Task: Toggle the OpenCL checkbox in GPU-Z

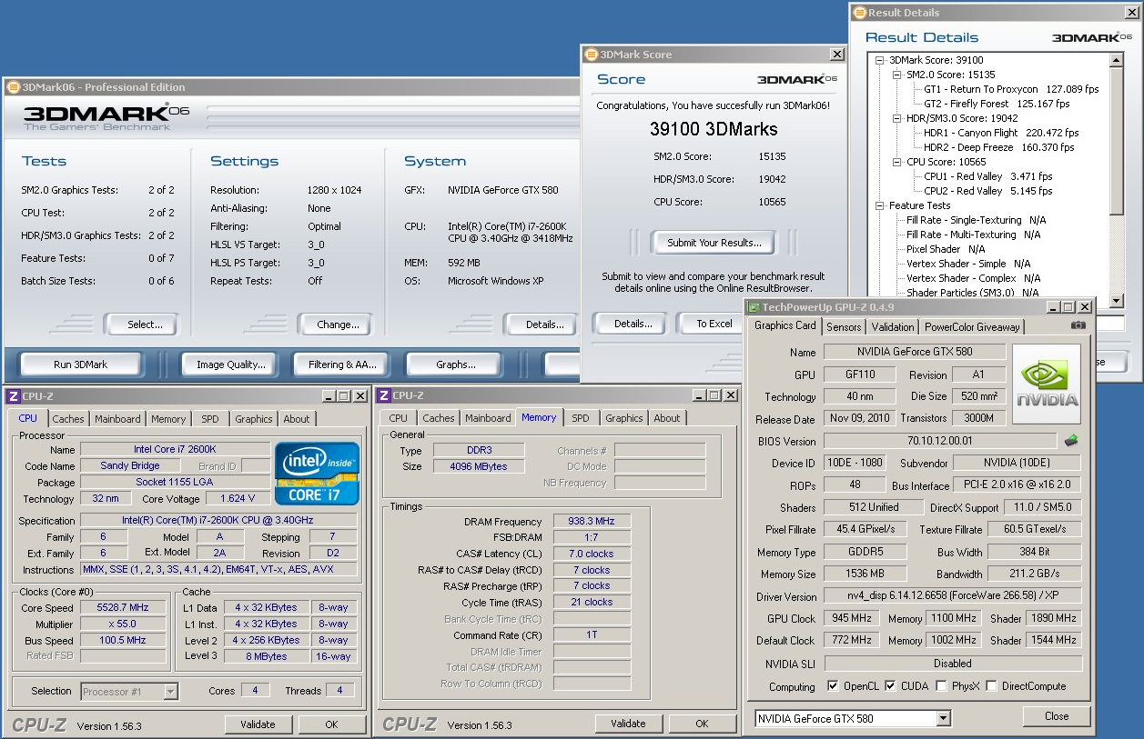Action: 833,686
